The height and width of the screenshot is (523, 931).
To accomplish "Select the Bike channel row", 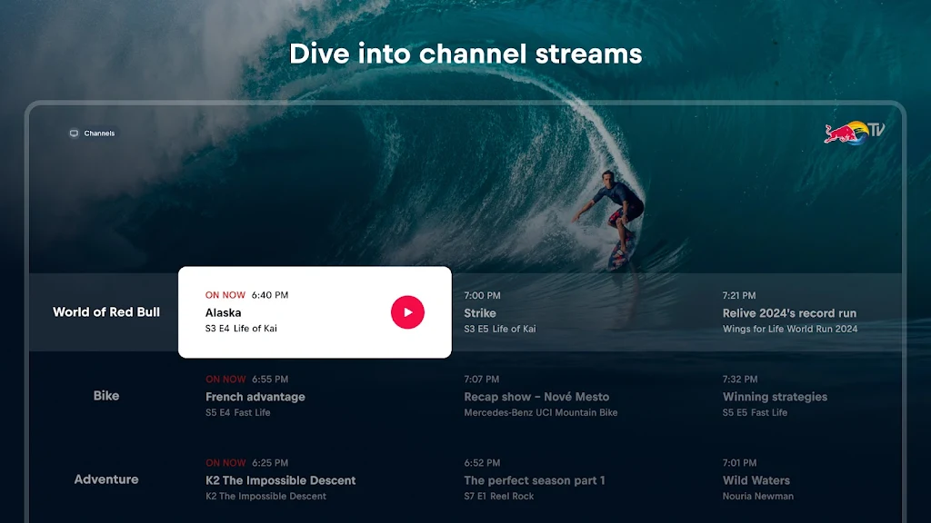I will coord(106,396).
